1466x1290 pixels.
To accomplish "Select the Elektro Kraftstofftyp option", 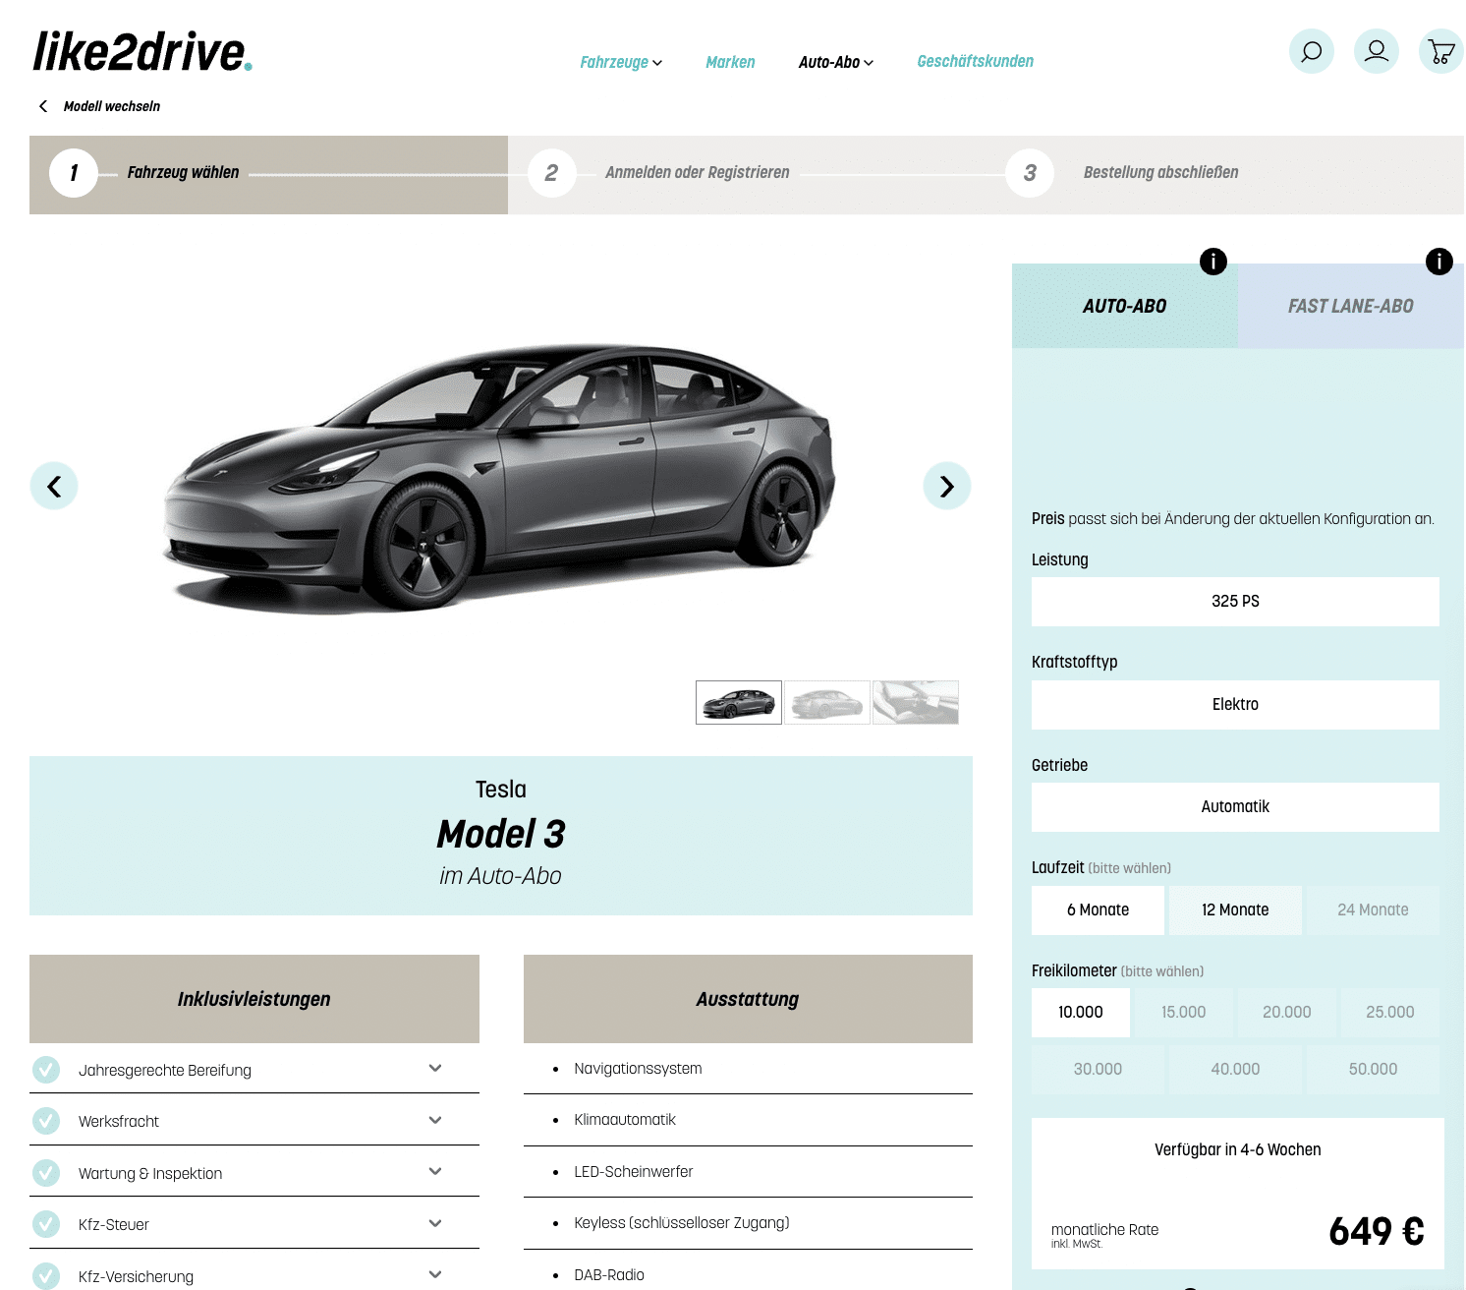I will click(x=1235, y=705).
